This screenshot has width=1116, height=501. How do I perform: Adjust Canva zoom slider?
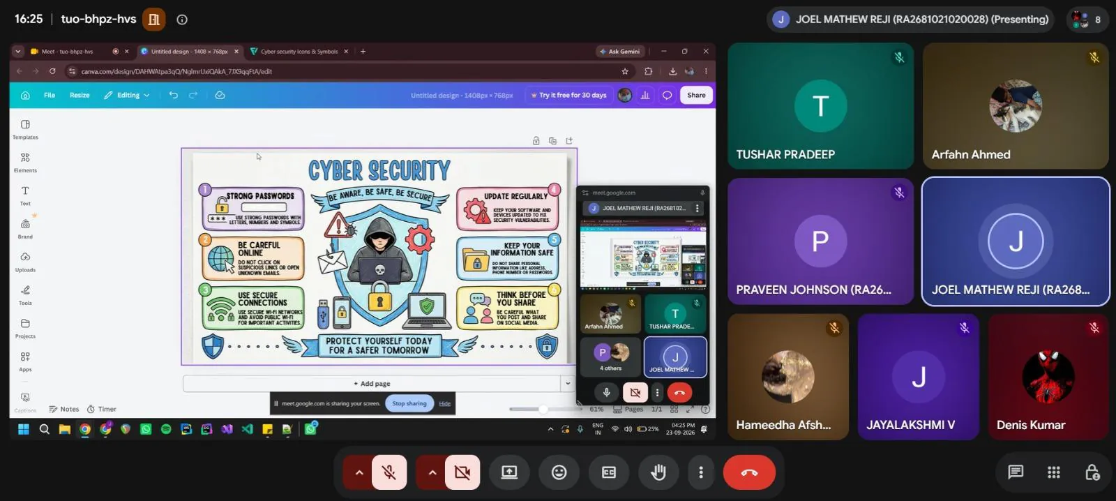[x=543, y=410]
